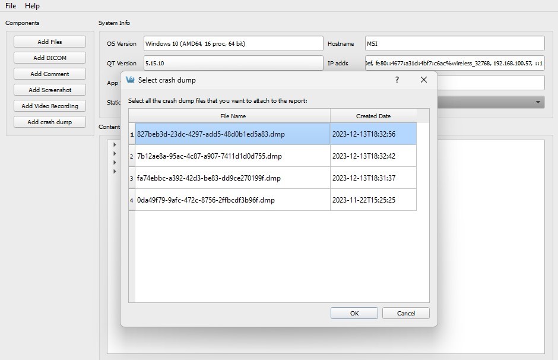Click the app icon on dialog title bar
The image size is (558, 360).
[130, 80]
